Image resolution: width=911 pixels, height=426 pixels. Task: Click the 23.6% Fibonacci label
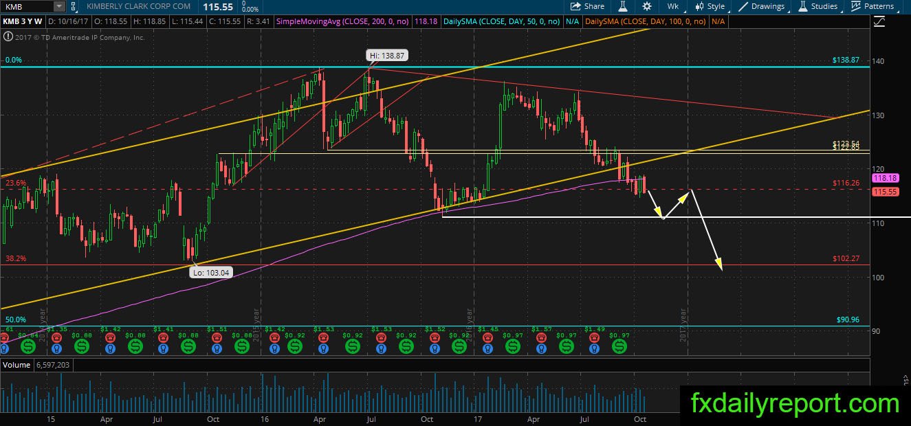(16, 183)
